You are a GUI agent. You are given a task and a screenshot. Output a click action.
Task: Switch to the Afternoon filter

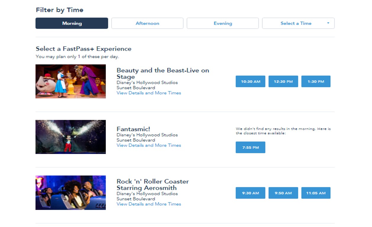(x=147, y=23)
